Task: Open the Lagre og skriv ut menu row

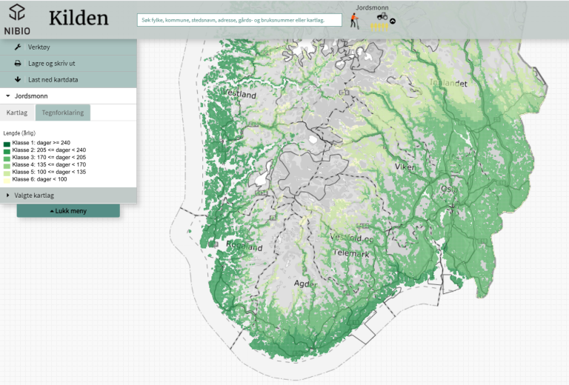Action: [68, 64]
